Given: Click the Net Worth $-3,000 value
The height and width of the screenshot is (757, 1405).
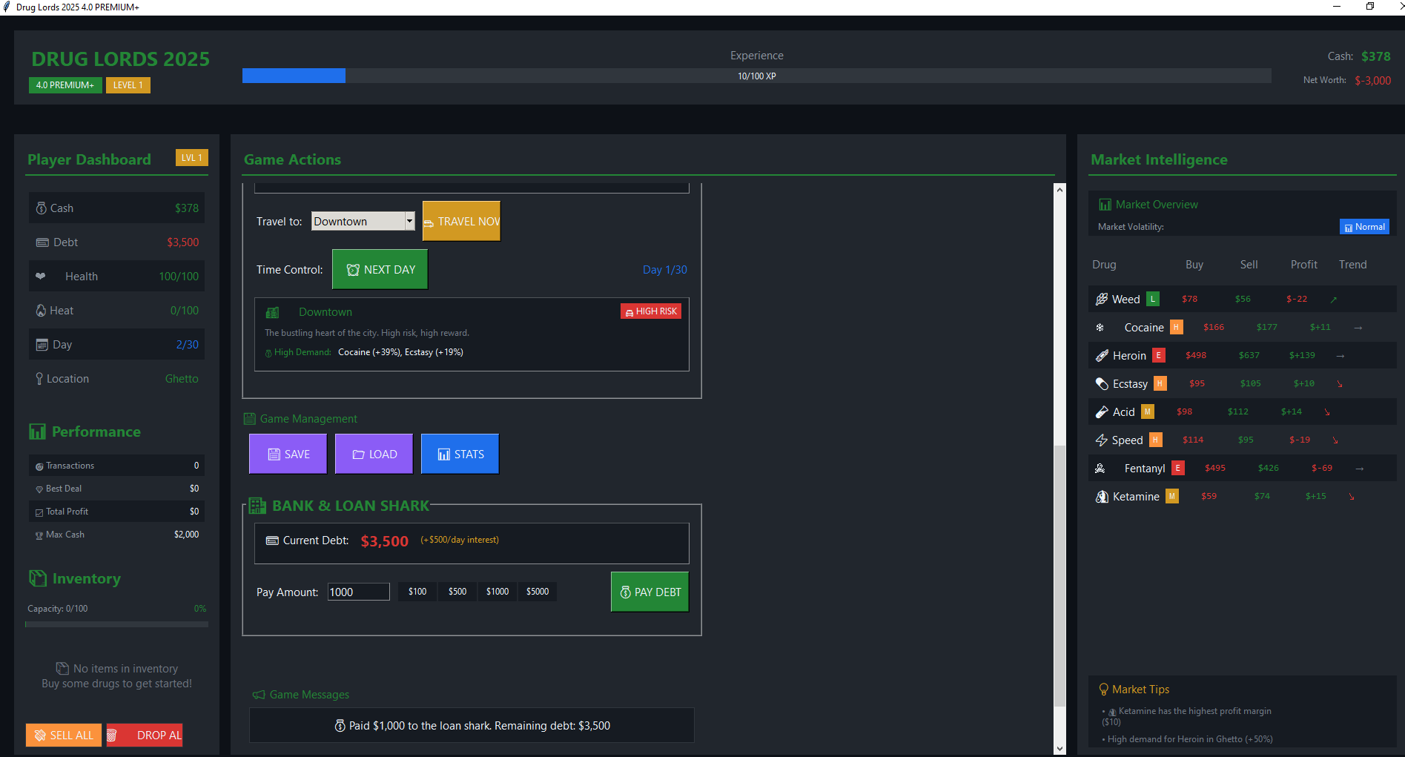Looking at the screenshot, I should 1372,80.
